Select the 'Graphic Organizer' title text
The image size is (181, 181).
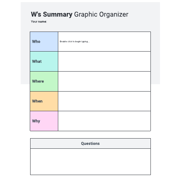click(x=101, y=14)
